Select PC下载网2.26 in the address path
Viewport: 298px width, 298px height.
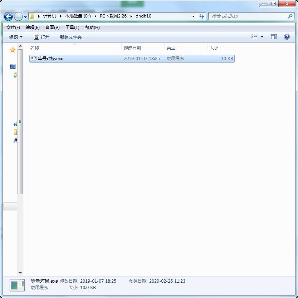[113, 16]
